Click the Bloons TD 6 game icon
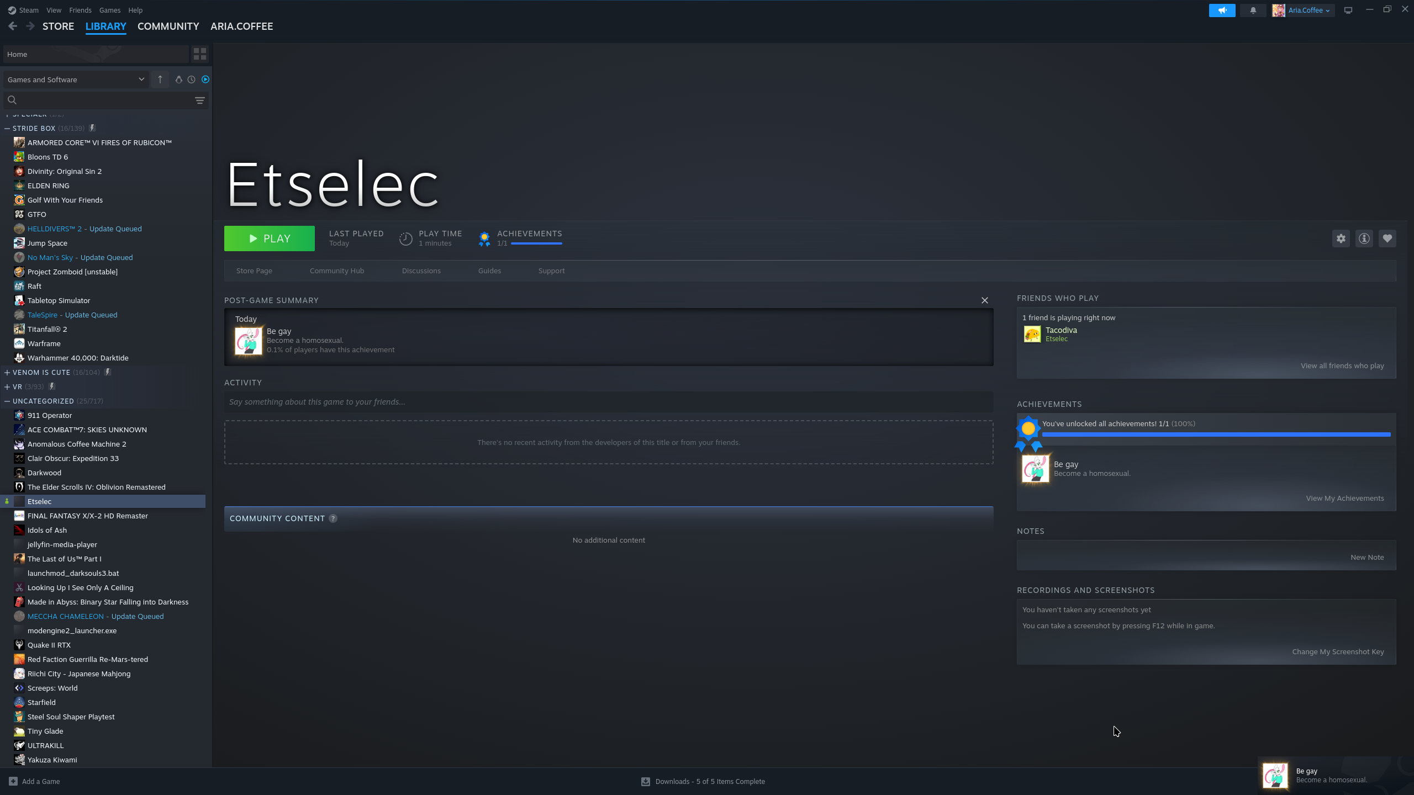1414x795 pixels. 19,157
